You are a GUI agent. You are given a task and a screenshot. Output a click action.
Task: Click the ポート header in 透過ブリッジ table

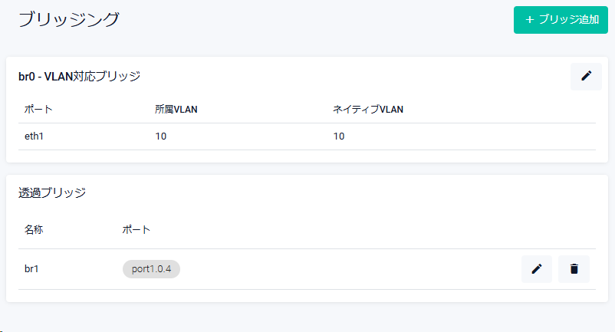pos(136,229)
